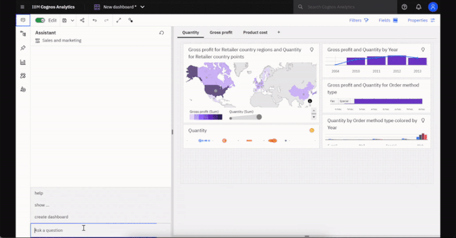Open the Fields panel
This screenshot has height=238, width=456.
pyautogui.click(x=388, y=21)
